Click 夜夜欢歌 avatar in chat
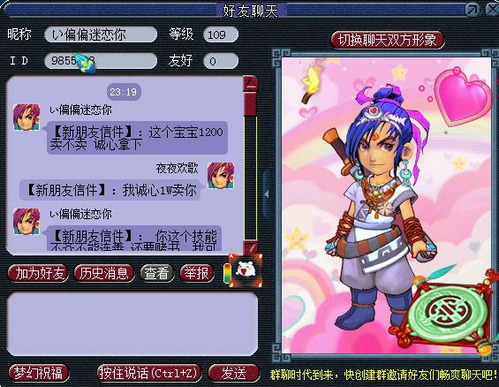Viewport: 499px width, 387px height. [x=221, y=176]
